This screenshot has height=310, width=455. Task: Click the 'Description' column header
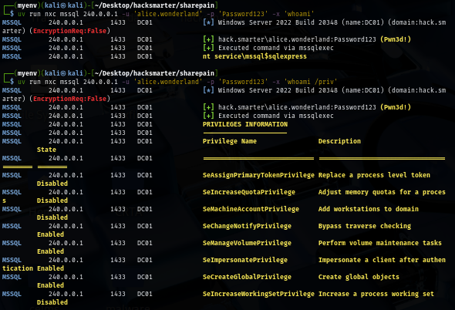[339, 141]
